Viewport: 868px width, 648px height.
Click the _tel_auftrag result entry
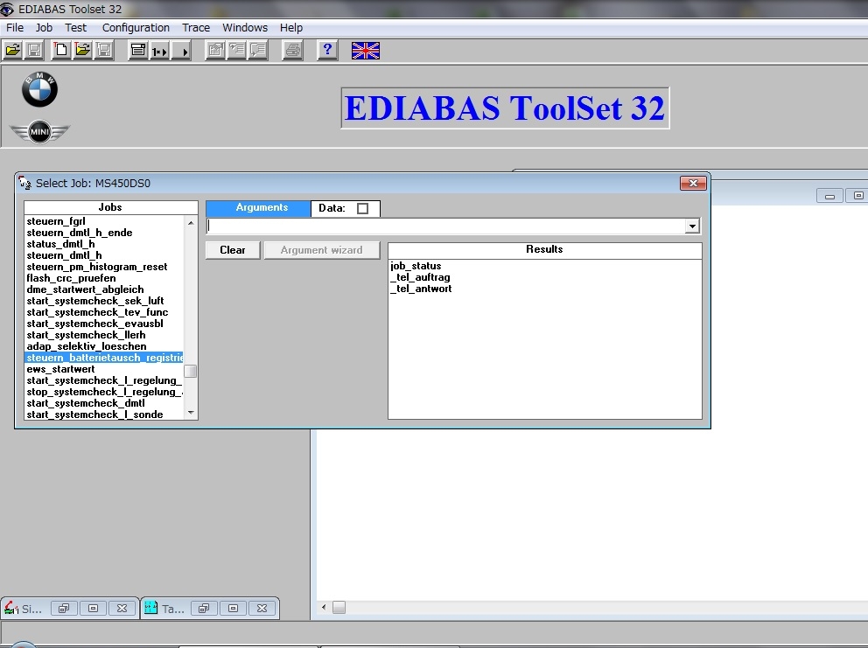pos(420,277)
